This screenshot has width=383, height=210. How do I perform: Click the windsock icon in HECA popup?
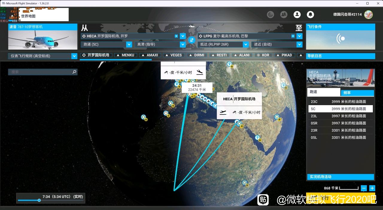point(234,113)
